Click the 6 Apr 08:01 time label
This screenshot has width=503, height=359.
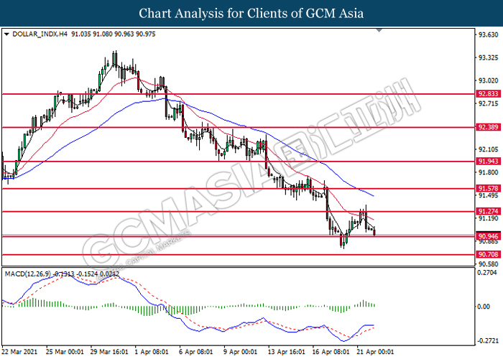pyautogui.click(x=196, y=352)
